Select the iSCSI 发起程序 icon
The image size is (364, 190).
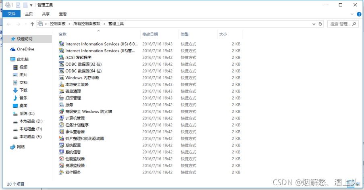[62, 57]
